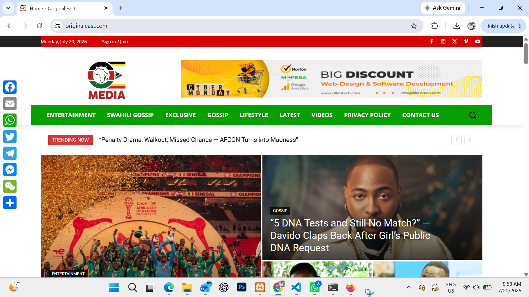This screenshot has width=529, height=297.
Task: Open the Latest menu item
Action: (x=290, y=115)
